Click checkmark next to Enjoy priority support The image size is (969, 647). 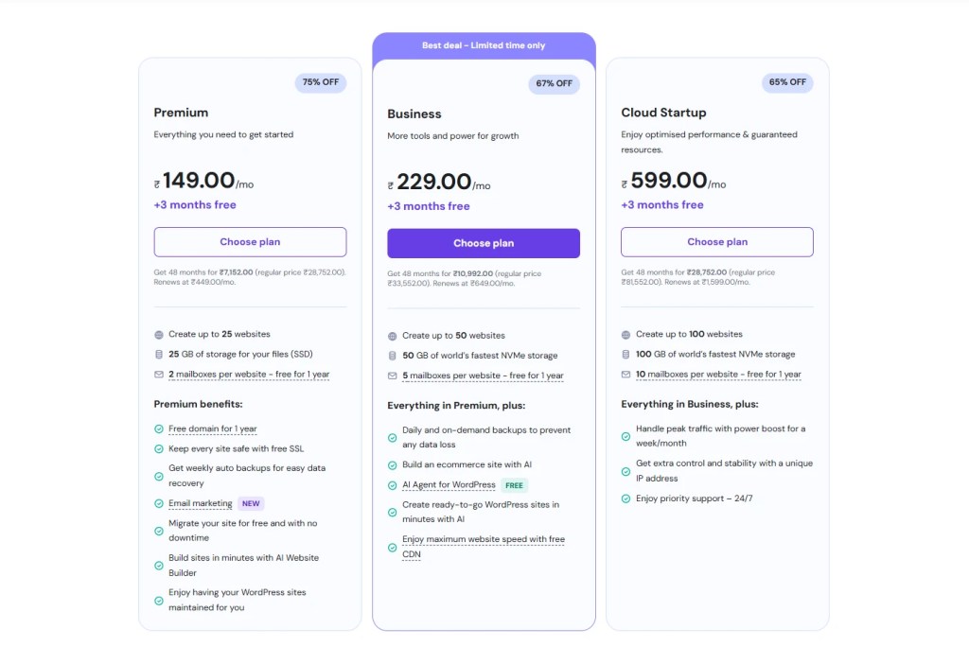tap(626, 498)
